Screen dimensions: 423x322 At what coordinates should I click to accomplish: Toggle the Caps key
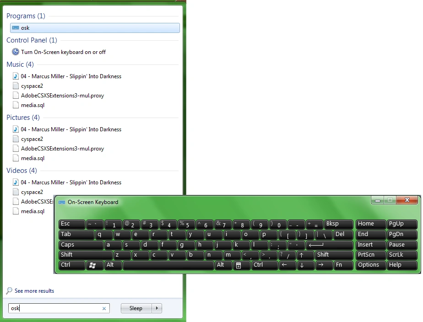pyautogui.click(x=81, y=245)
